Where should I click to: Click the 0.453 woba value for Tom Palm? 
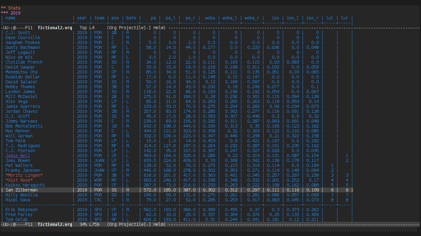(x=209, y=141)
